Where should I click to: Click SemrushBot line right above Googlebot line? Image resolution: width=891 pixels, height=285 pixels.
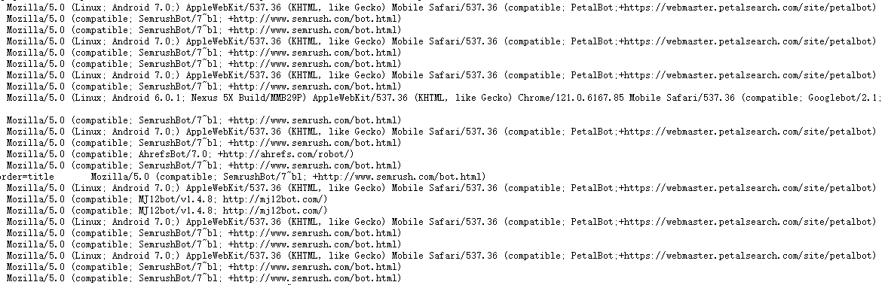204,86
